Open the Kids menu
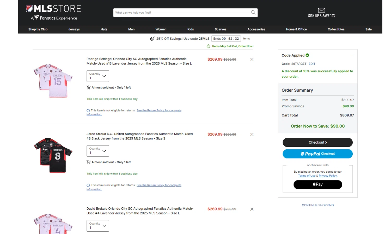 pos(191,29)
